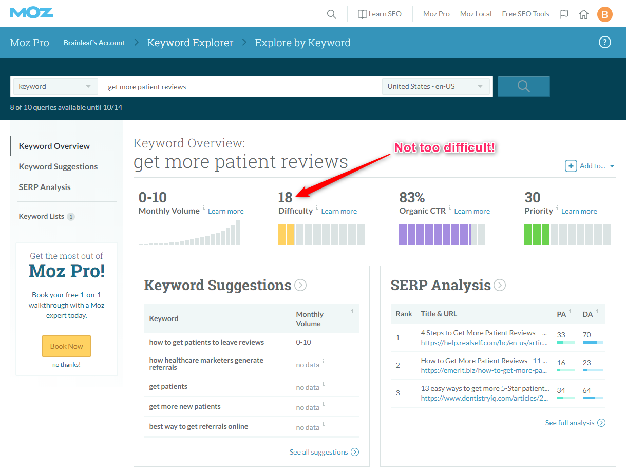
Task: Click the PA column info icon
Action: (x=570, y=311)
